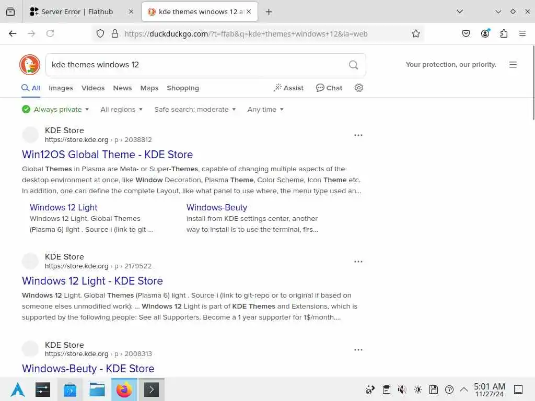
Task: Bookmark this page with the star
Action: [415, 33]
